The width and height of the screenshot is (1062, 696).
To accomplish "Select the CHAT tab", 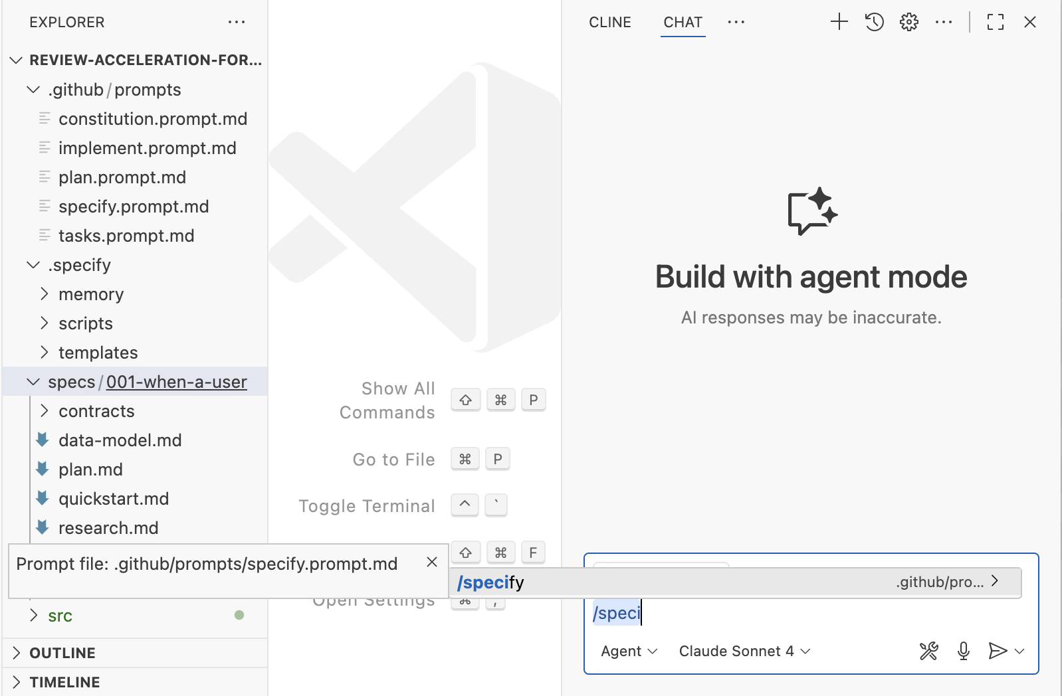I will [683, 22].
